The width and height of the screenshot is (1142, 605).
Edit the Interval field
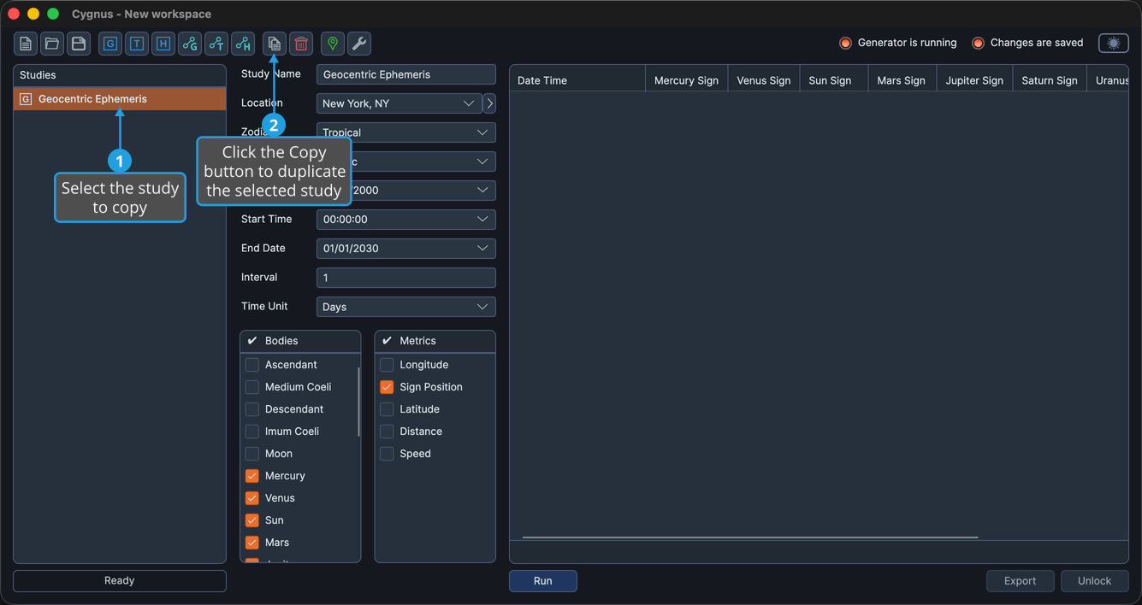(x=406, y=278)
